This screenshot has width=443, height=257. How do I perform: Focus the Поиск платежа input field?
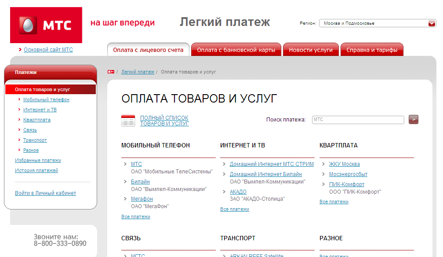coord(358,120)
